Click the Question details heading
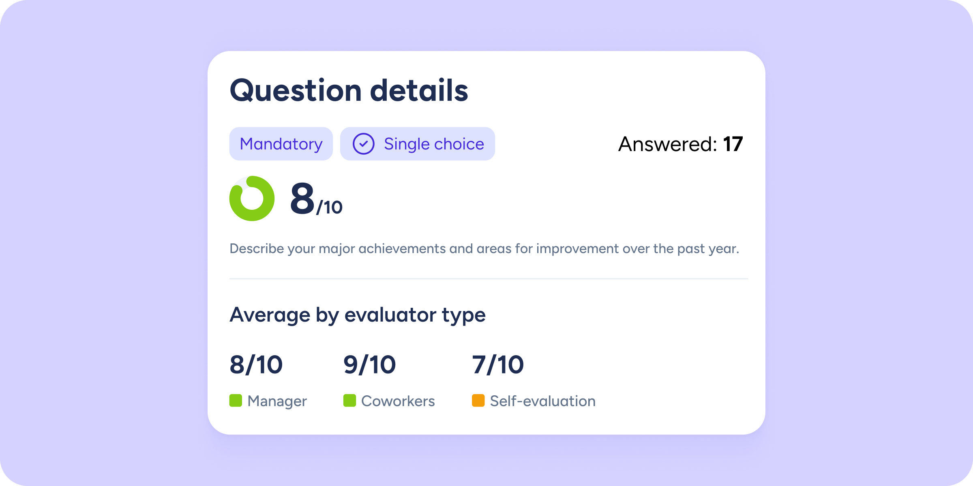 pyautogui.click(x=349, y=90)
